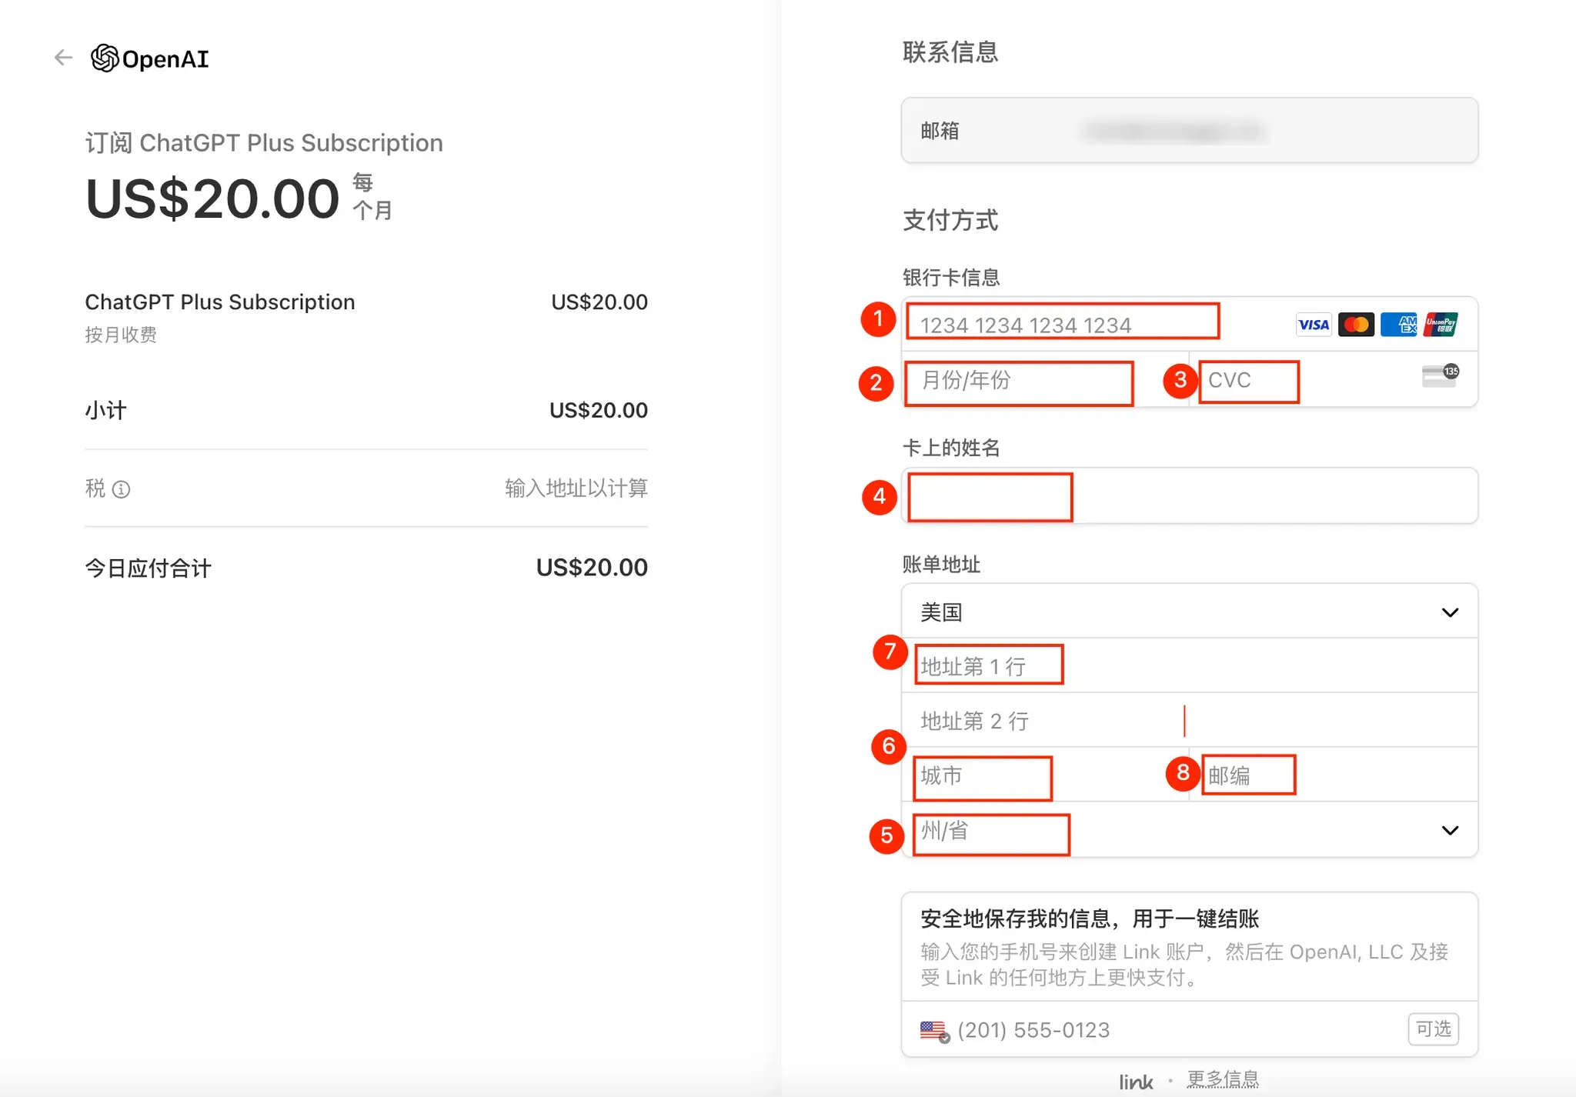1576x1097 pixels.
Task: Click the US flag phone country selector
Action: (x=935, y=1031)
